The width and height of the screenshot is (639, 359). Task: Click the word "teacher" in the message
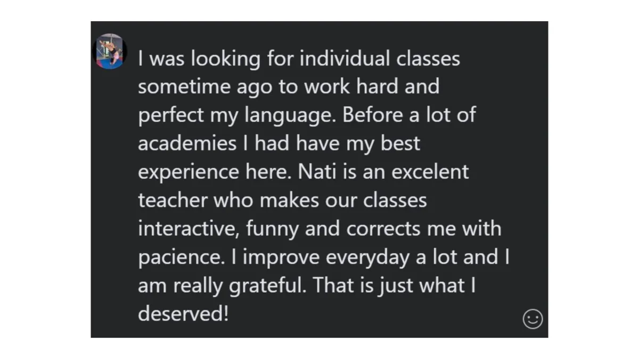[x=173, y=201]
